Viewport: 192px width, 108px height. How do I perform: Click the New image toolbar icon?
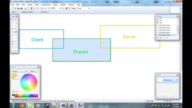pyautogui.click(x=12, y=8)
